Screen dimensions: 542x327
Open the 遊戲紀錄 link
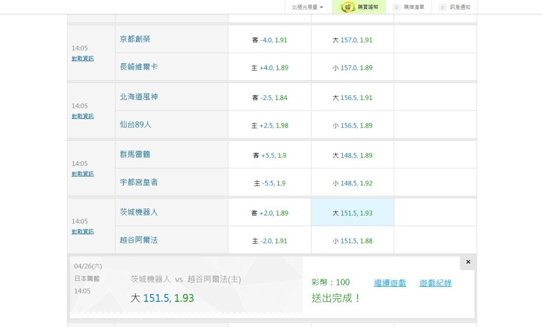pyautogui.click(x=435, y=283)
